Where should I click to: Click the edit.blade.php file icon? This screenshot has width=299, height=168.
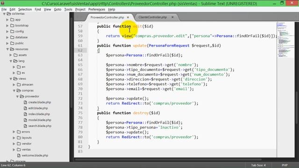[x=25, y=108]
